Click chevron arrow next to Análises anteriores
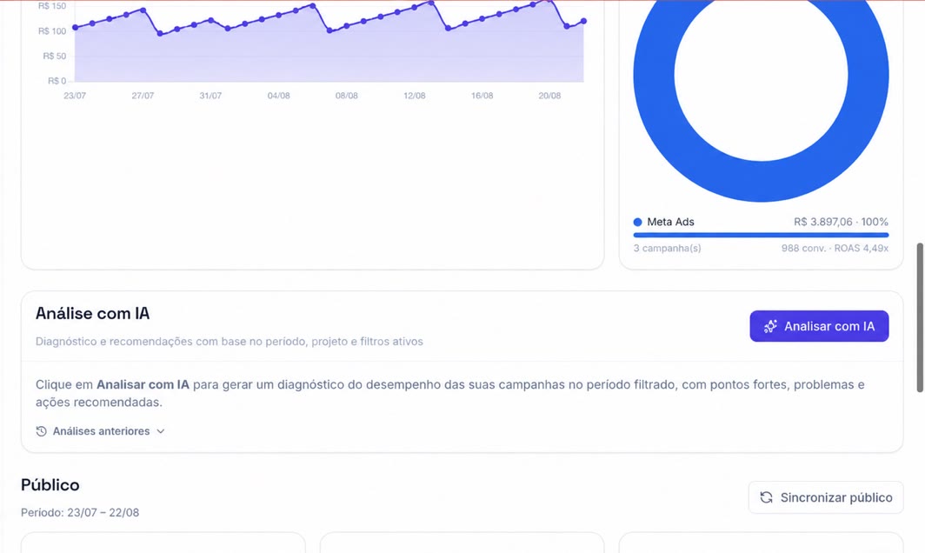 [161, 431]
